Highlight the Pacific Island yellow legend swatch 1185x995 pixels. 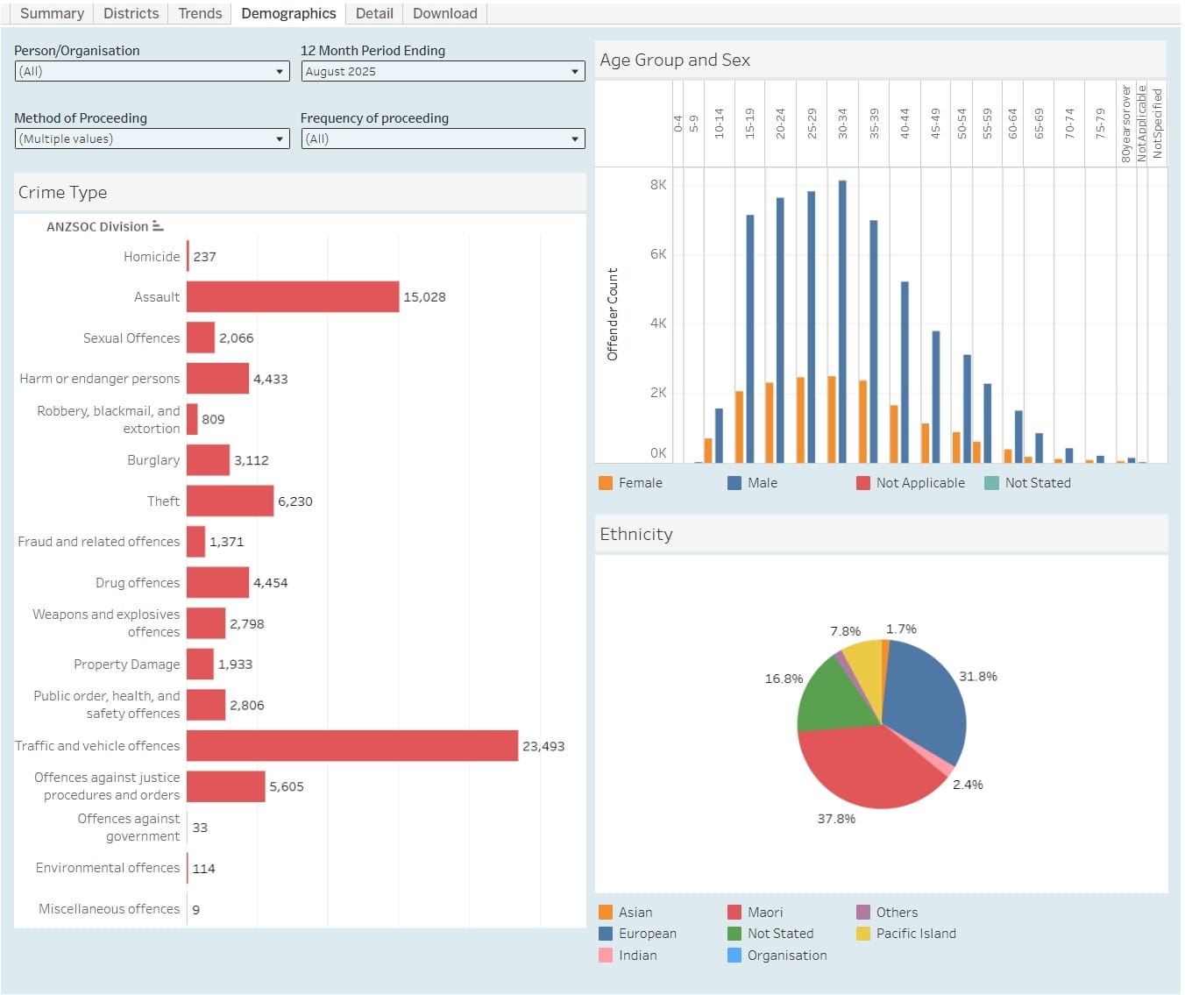point(863,934)
